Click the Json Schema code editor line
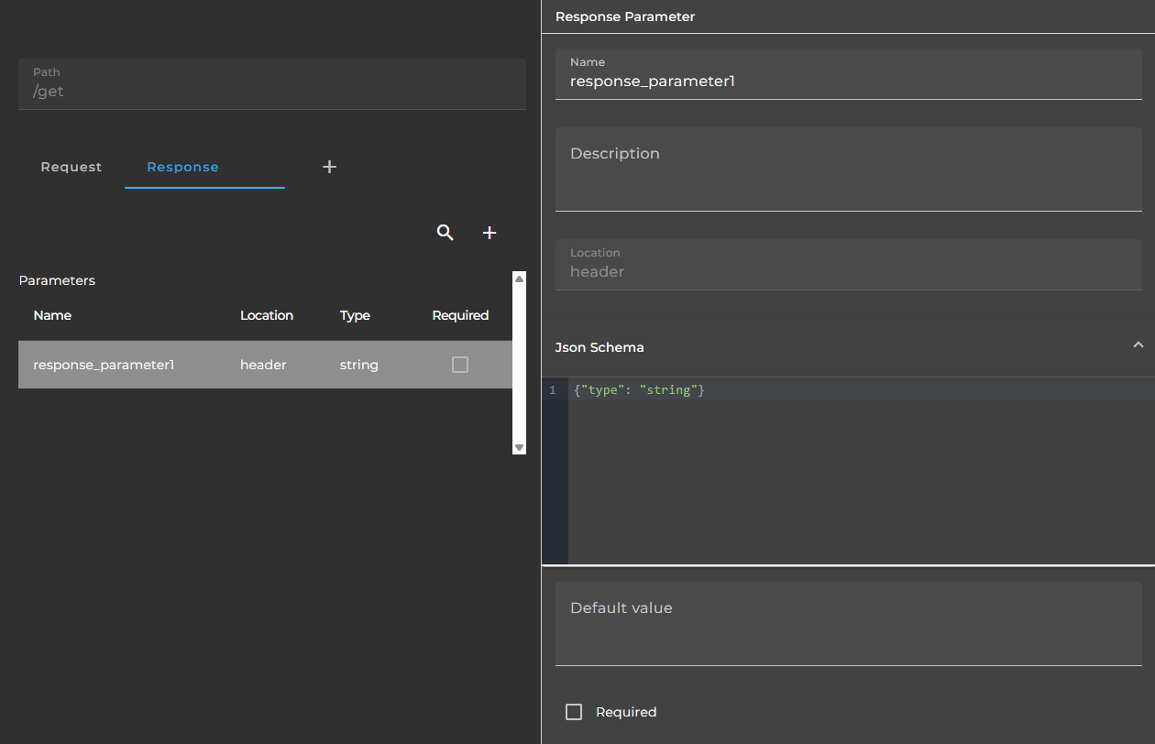 862,390
